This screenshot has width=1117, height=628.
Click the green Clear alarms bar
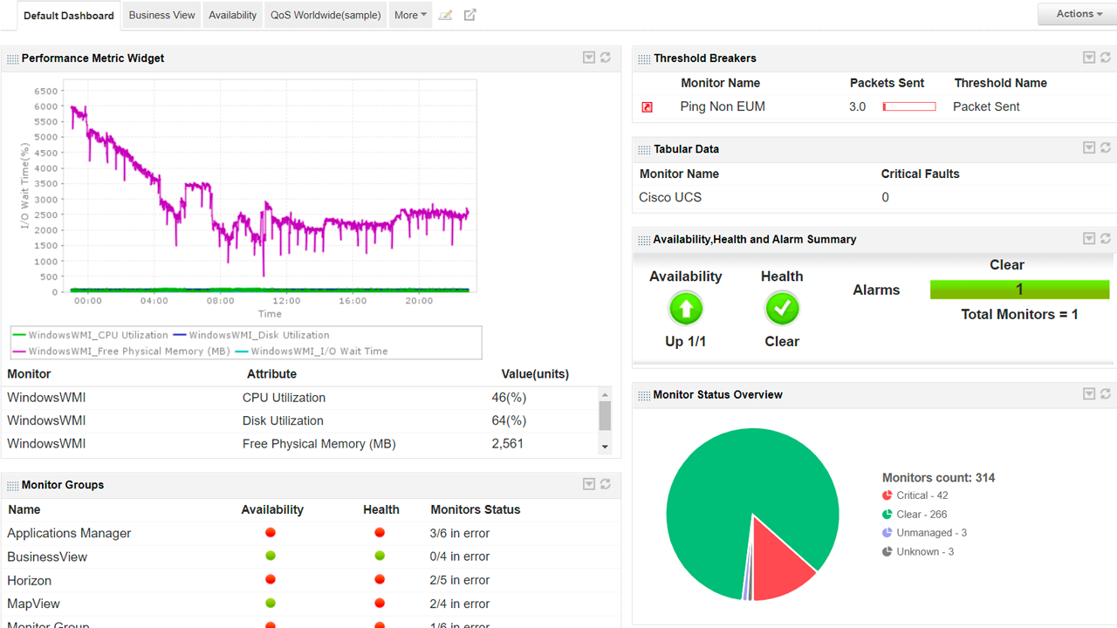click(1019, 289)
